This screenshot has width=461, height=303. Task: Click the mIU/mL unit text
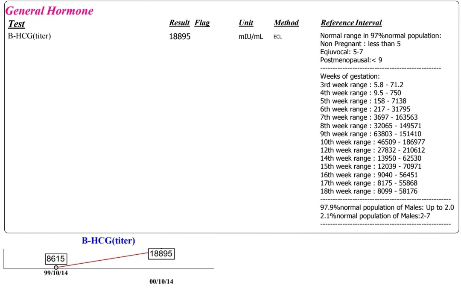[x=251, y=36]
